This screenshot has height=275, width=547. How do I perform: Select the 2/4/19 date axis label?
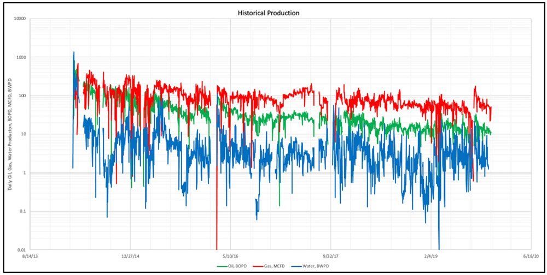tap(431, 255)
